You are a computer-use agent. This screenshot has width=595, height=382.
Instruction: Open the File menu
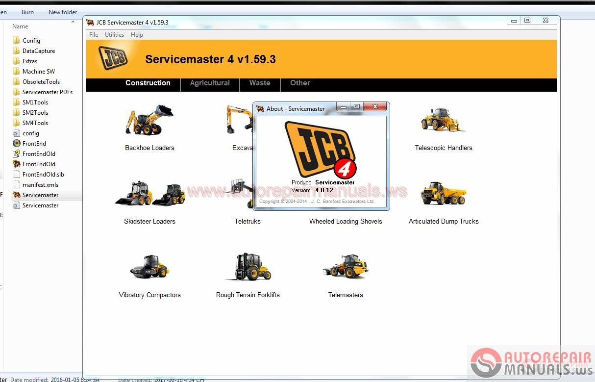pyautogui.click(x=93, y=35)
